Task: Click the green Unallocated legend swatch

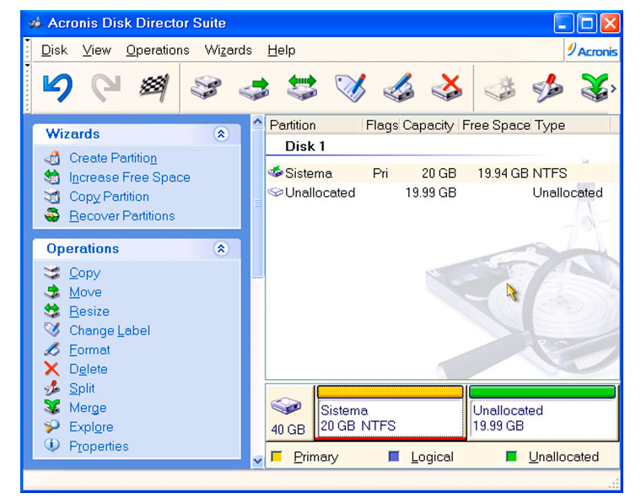Action: tap(511, 456)
